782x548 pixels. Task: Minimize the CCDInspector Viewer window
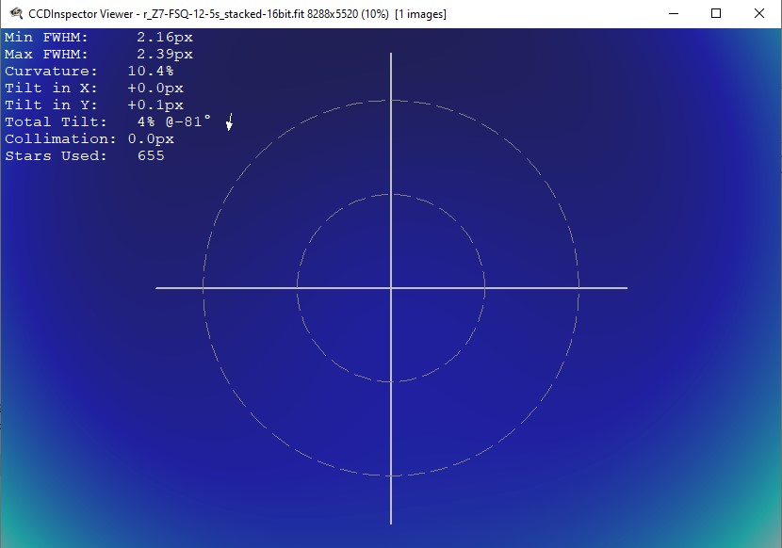(x=674, y=13)
